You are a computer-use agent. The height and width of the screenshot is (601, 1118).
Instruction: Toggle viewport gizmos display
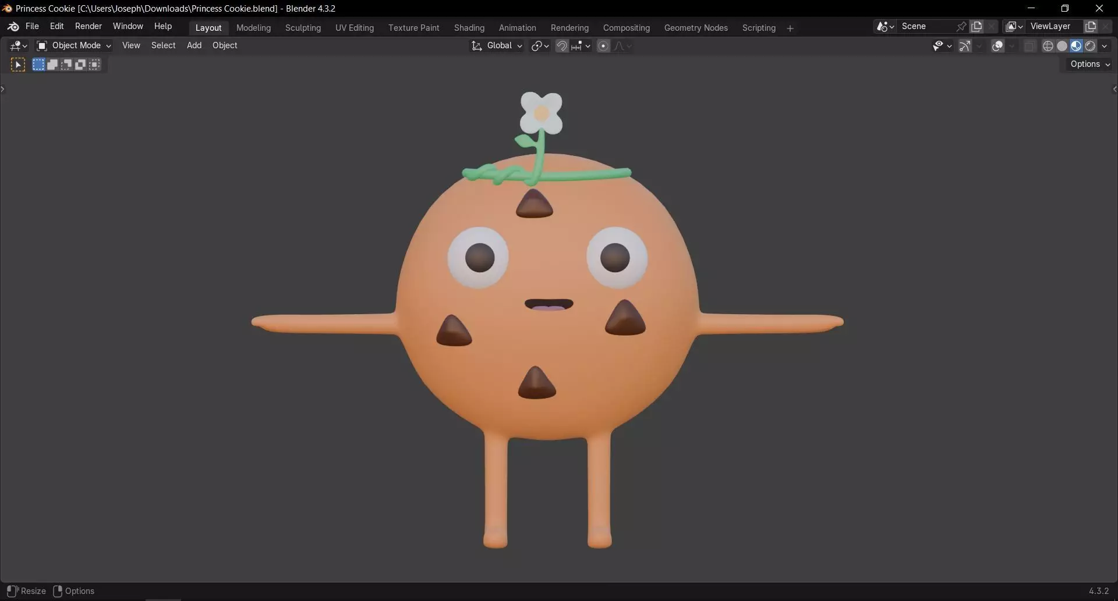[x=965, y=46]
